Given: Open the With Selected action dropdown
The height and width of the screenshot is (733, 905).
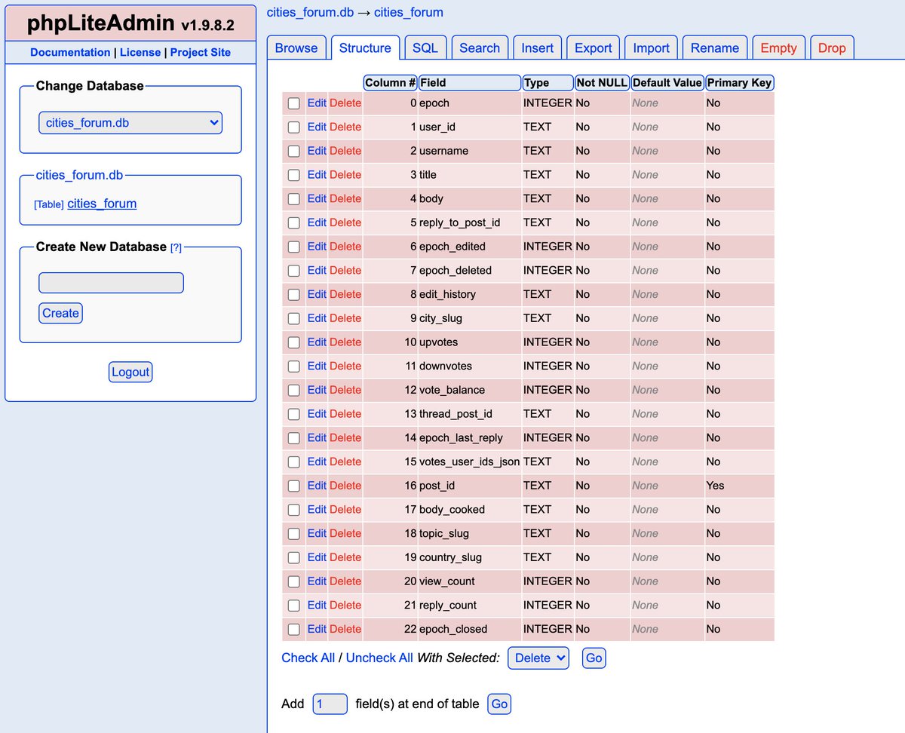Looking at the screenshot, I should (538, 658).
